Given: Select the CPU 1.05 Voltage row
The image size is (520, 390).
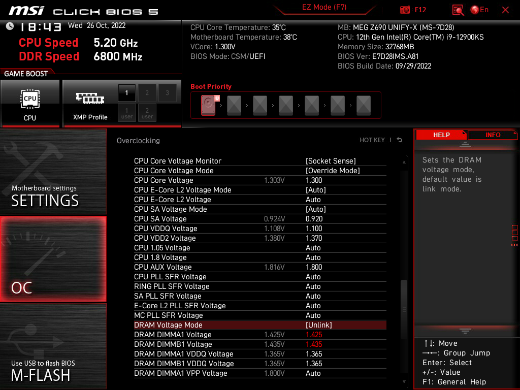Looking at the screenshot, I should [260, 248].
